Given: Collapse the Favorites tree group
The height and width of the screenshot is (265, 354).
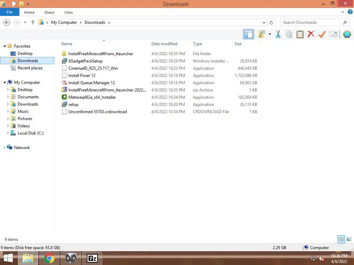Looking at the screenshot, I should click(x=4, y=46).
